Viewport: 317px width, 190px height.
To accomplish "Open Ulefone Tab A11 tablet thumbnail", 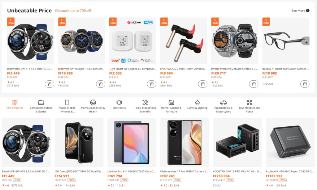I will pyautogui.click(x=132, y=142).
